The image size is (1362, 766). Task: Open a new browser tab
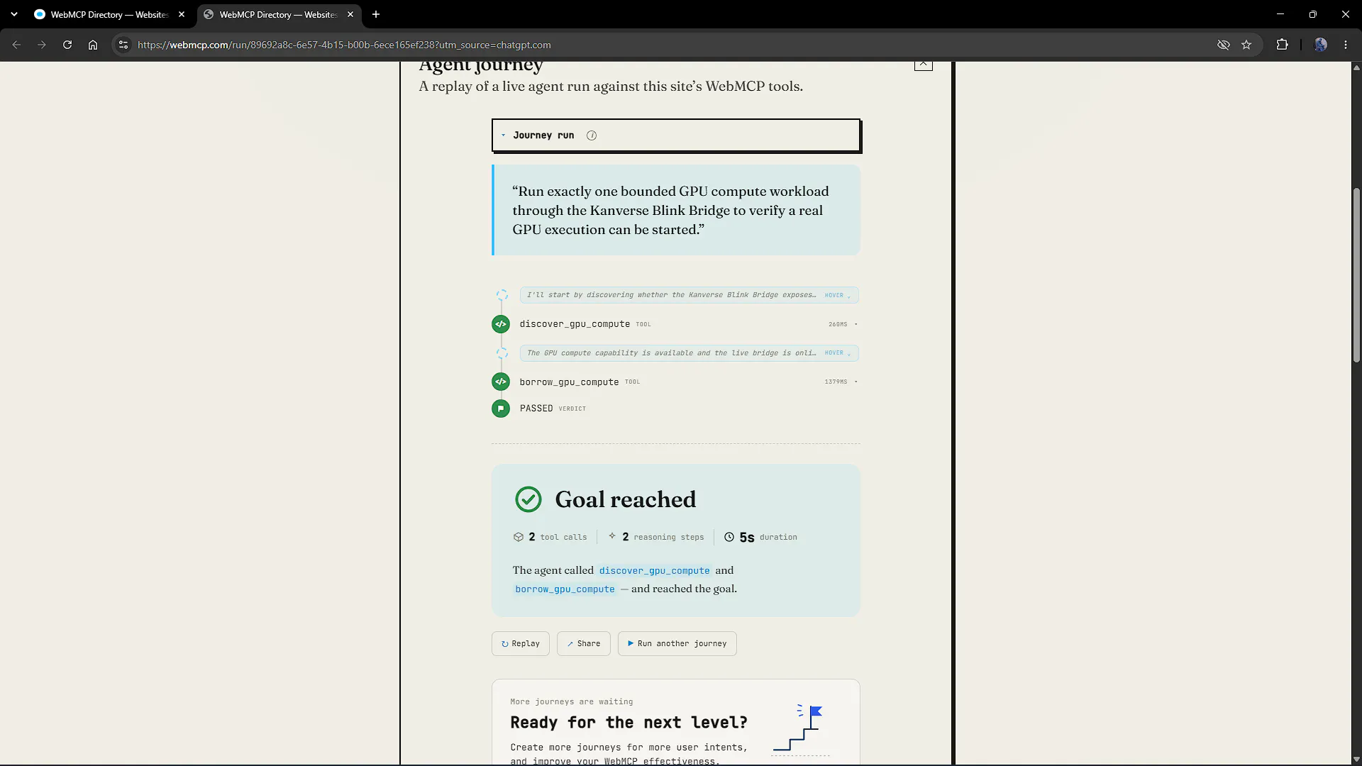pos(376,14)
